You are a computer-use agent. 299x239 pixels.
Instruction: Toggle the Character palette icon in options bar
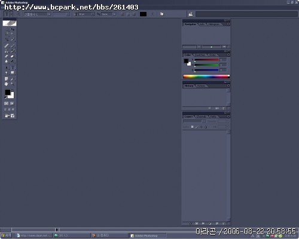161,14
